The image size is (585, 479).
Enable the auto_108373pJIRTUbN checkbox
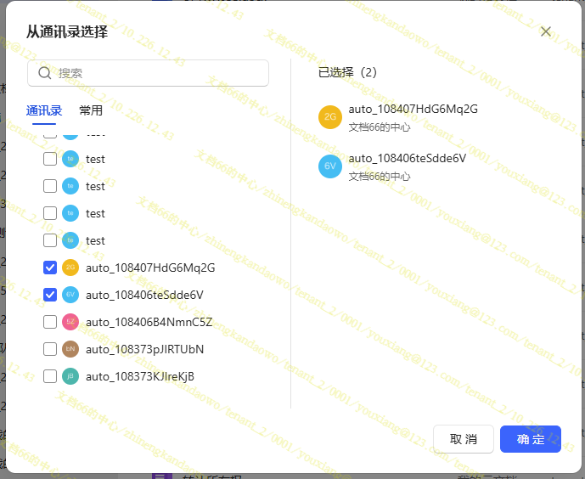click(50, 349)
